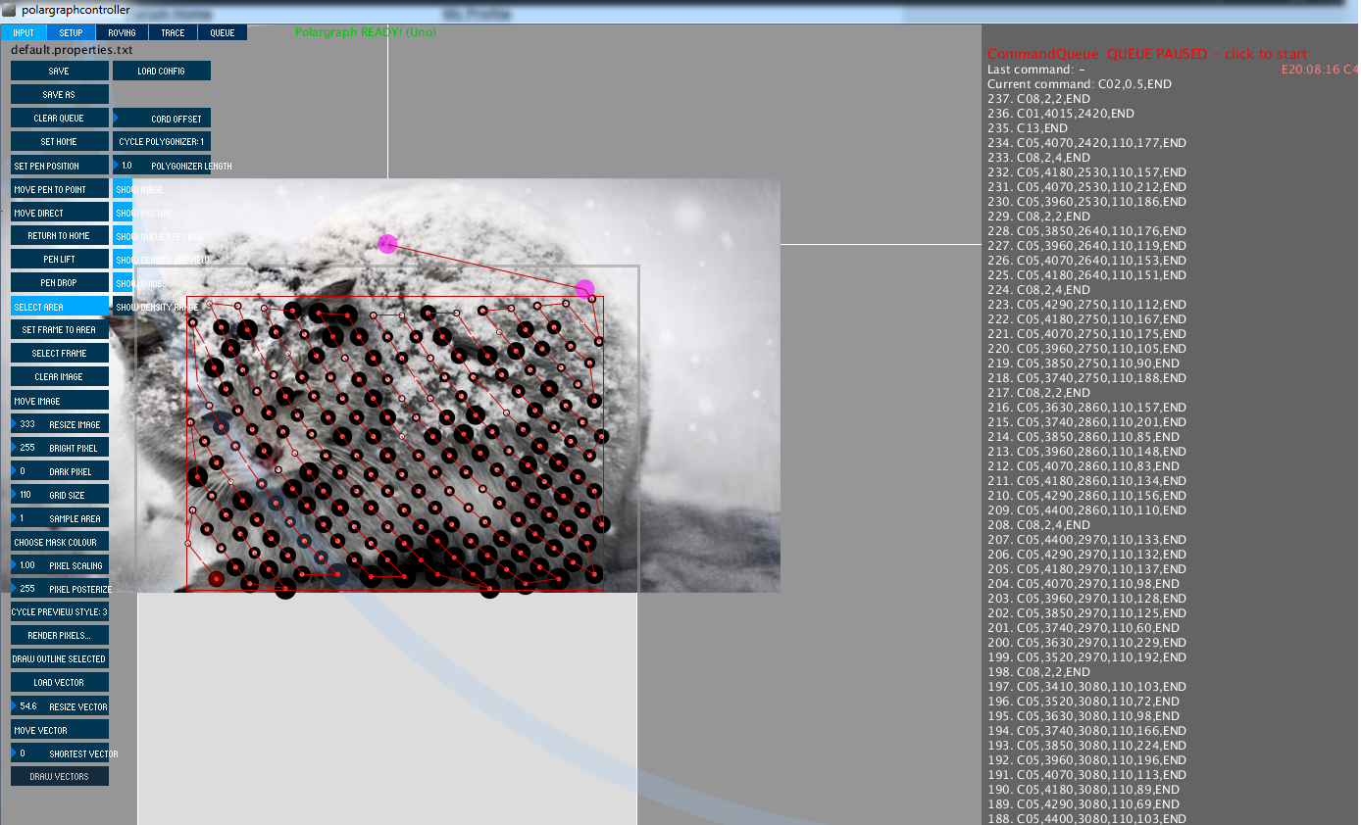The height and width of the screenshot is (825, 1361).
Task: Open the QUEUE tab
Action: pos(223,32)
